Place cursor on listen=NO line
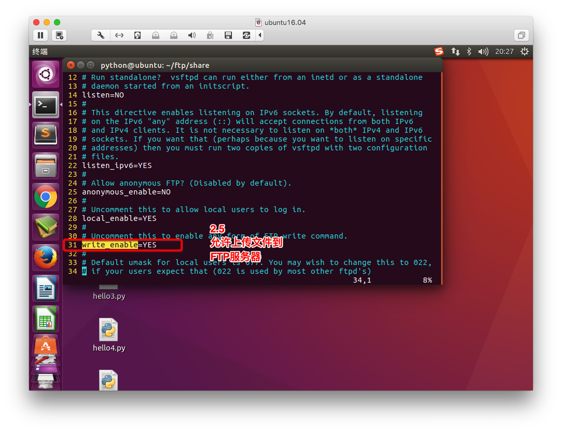The height and width of the screenshot is (432, 562). [x=103, y=95]
